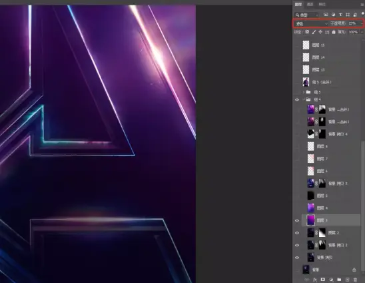Show the 图层 15 layer visibility box
The image size is (365, 283).
point(297,45)
